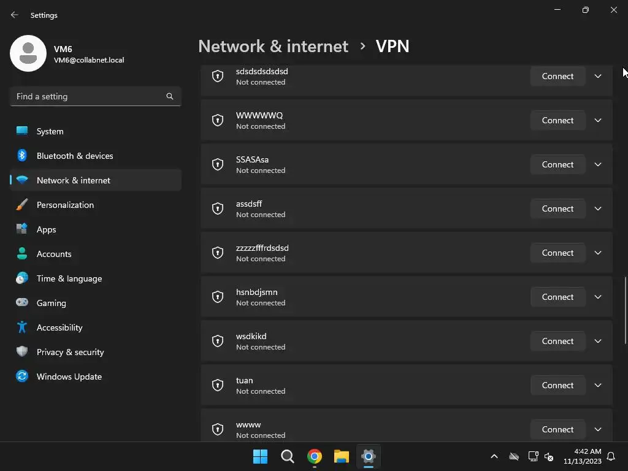The image size is (628, 471).
Task: Expand the hsnbdjsmn VPN options chevron
Action: (598, 297)
